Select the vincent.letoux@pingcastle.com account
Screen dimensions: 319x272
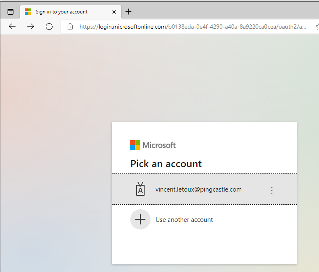[x=204, y=189]
